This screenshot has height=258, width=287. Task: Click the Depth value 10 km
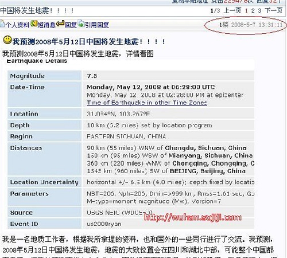(149, 126)
